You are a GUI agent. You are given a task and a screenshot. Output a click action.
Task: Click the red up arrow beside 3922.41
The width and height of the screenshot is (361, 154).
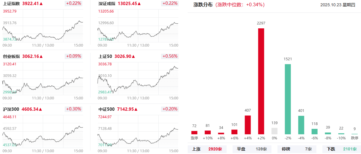(41, 4)
